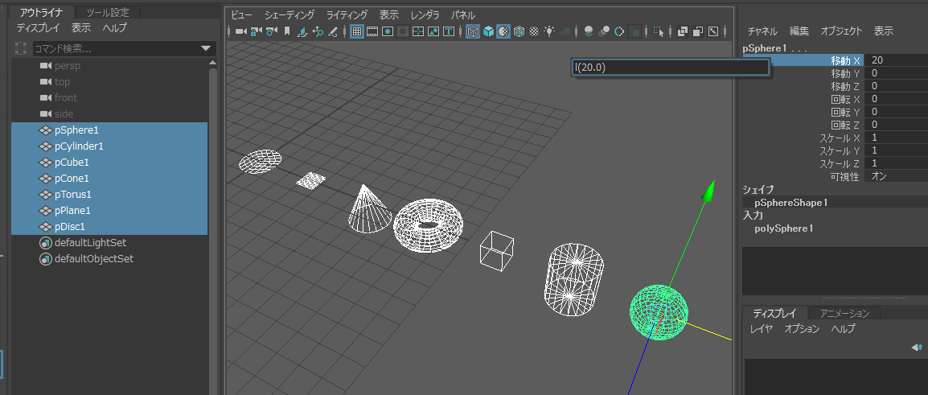
Task: Click the Grease Pencil icon
Action: [333, 31]
